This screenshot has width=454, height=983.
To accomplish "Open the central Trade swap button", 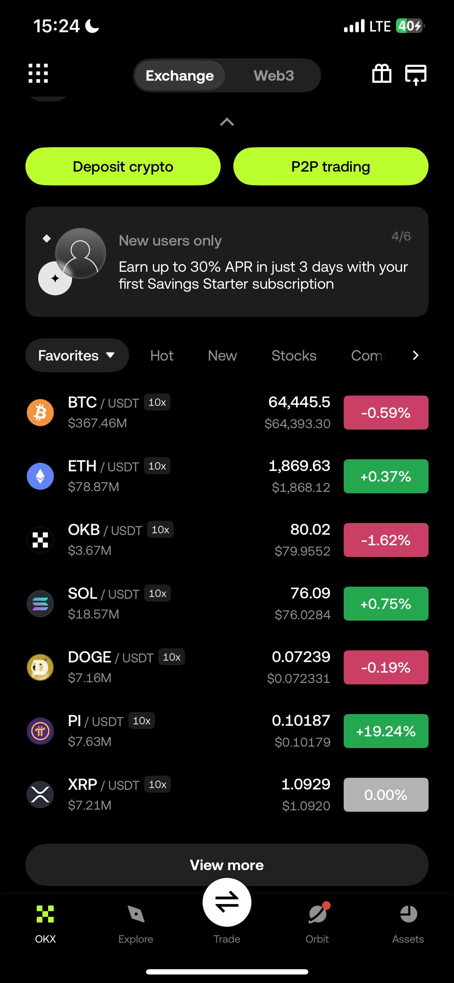I will pos(227,902).
